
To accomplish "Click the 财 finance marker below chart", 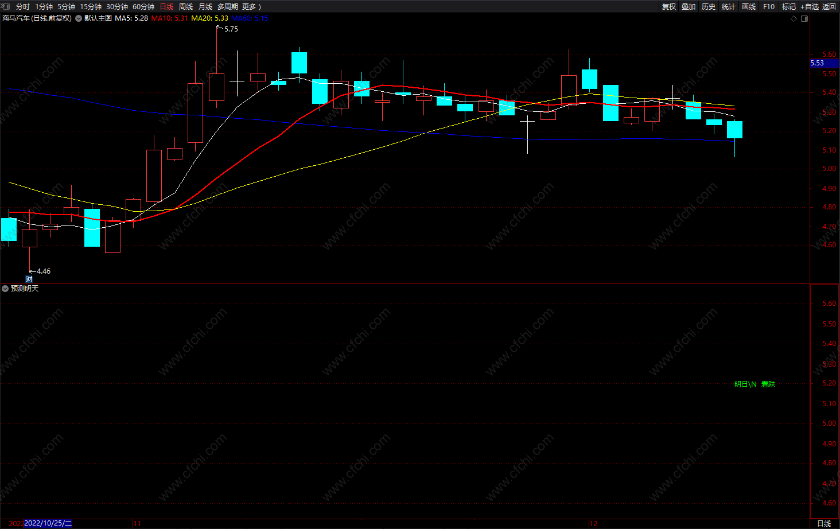I will click(x=29, y=279).
